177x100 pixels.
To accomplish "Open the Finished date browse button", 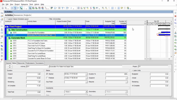I will pos(86,78).
